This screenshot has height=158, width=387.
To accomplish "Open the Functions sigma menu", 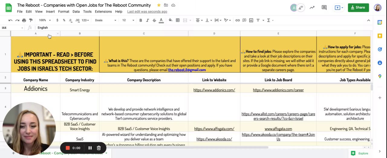I will (270, 20).
